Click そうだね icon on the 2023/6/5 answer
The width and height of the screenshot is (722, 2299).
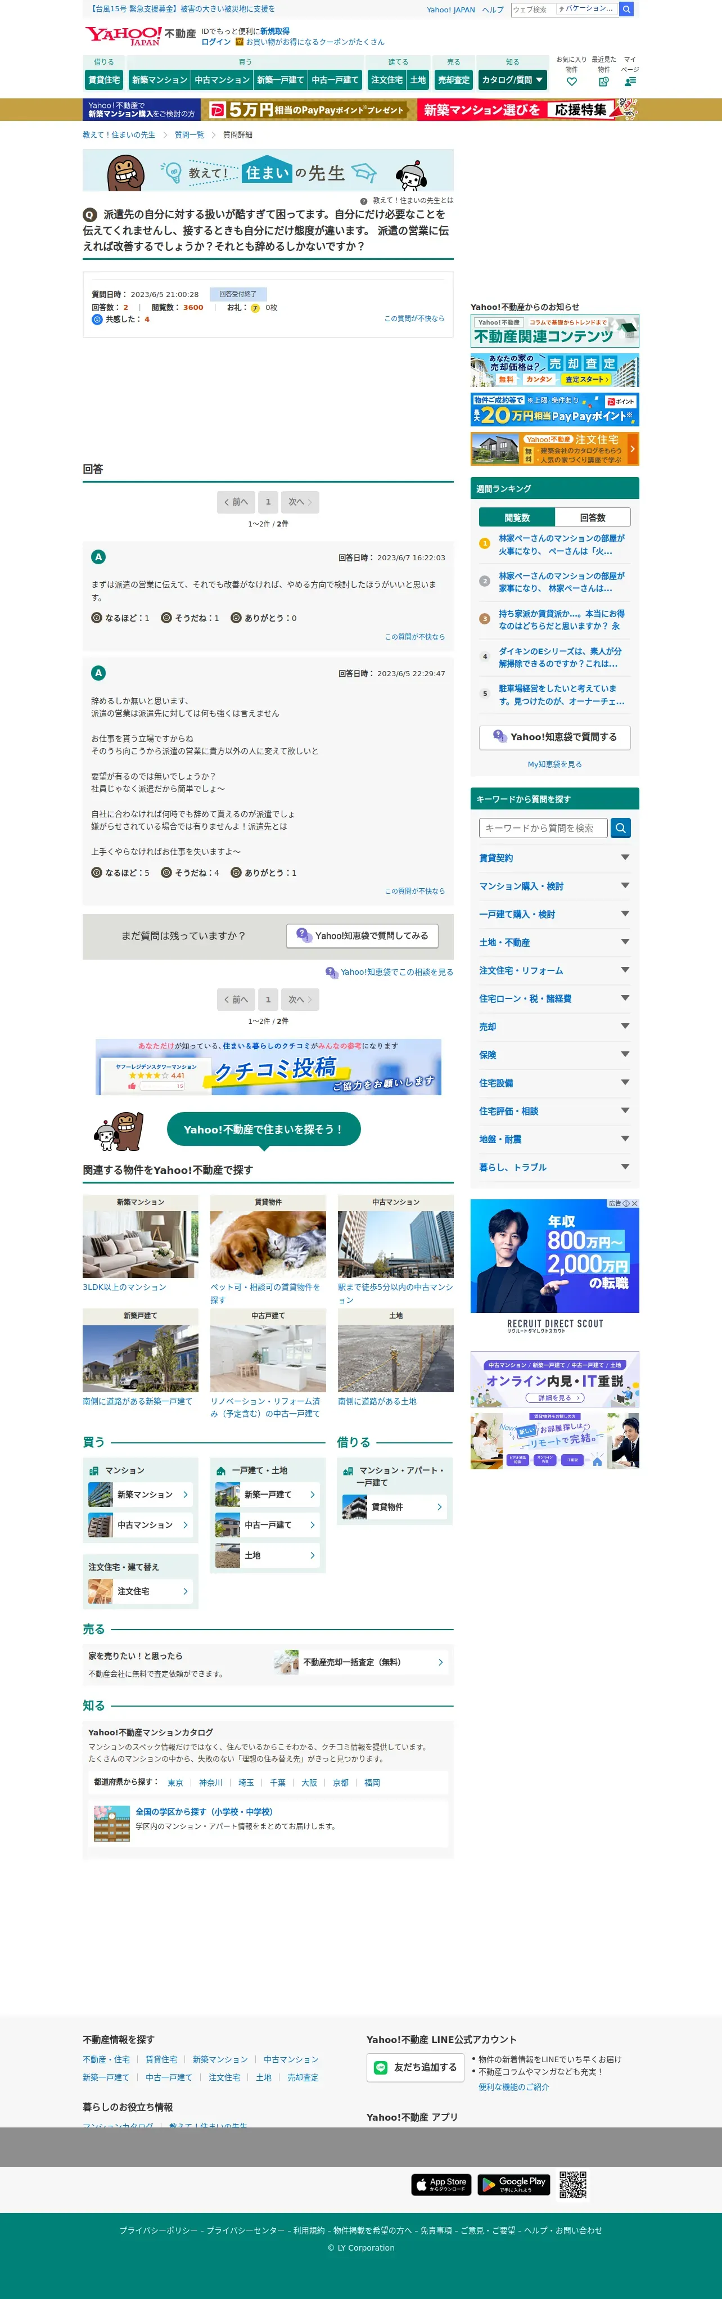coord(166,873)
